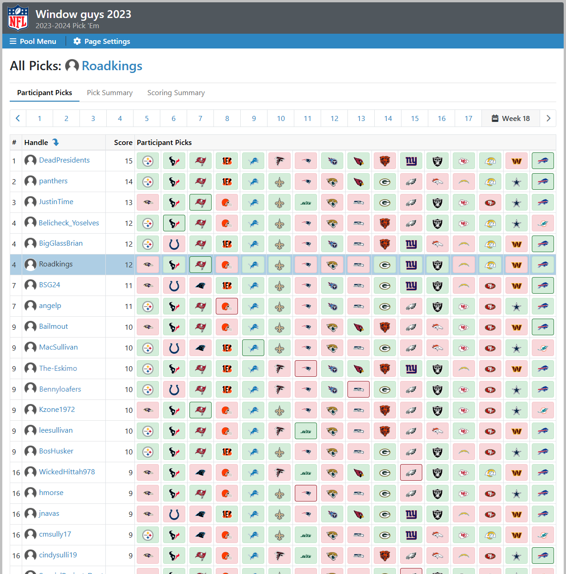Click BigGlassBrian's Colts pick icon

pyautogui.click(x=174, y=244)
